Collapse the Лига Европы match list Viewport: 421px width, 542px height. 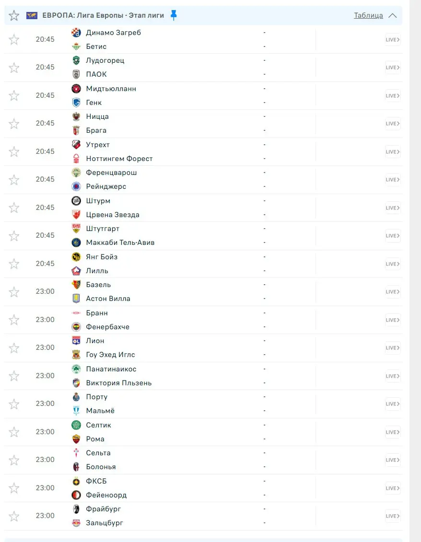coord(392,15)
